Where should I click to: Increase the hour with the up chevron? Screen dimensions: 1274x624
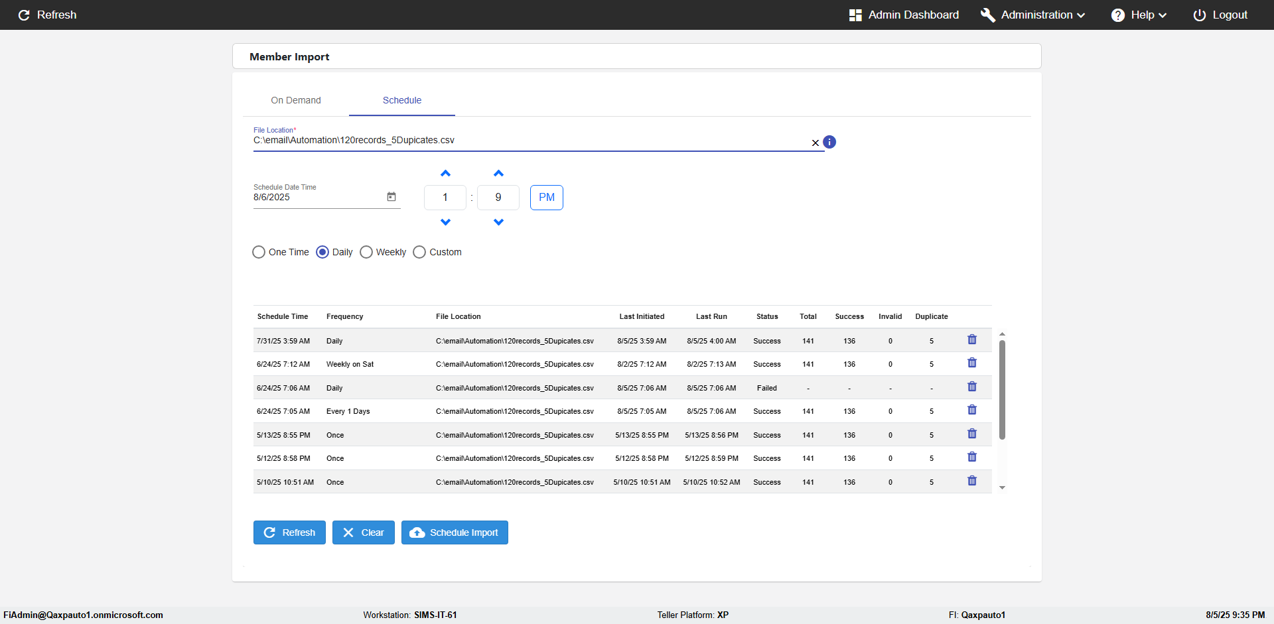tap(445, 174)
